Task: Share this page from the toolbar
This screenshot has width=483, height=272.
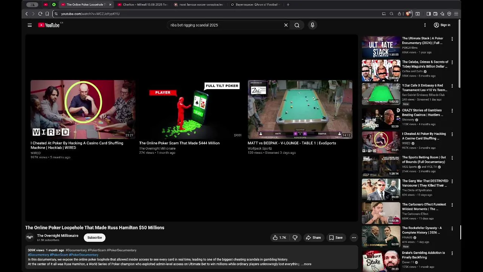Action: pos(399,14)
